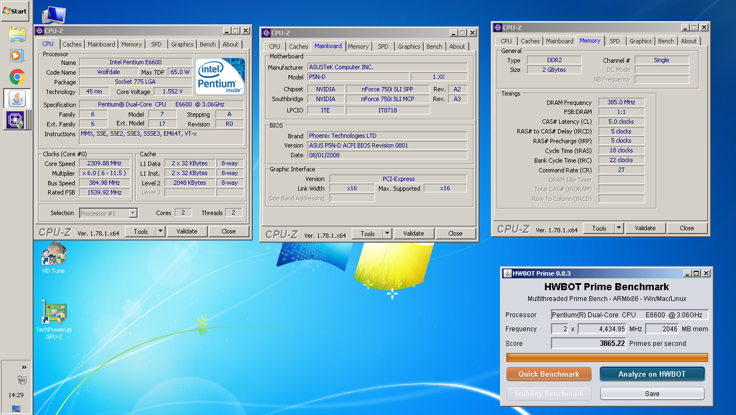The image size is (736, 415).
Task: Click Tools button in CPU window
Action: tap(141, 231)
